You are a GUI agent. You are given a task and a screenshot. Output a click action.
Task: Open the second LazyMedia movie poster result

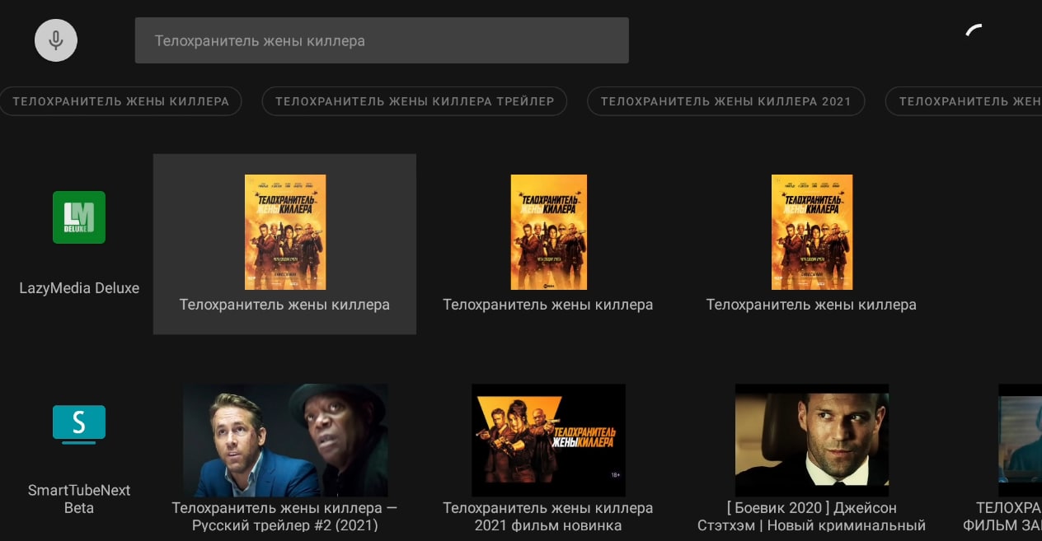(x=549, y=232)
